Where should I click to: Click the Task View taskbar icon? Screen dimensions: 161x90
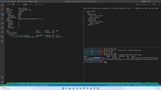70,88
